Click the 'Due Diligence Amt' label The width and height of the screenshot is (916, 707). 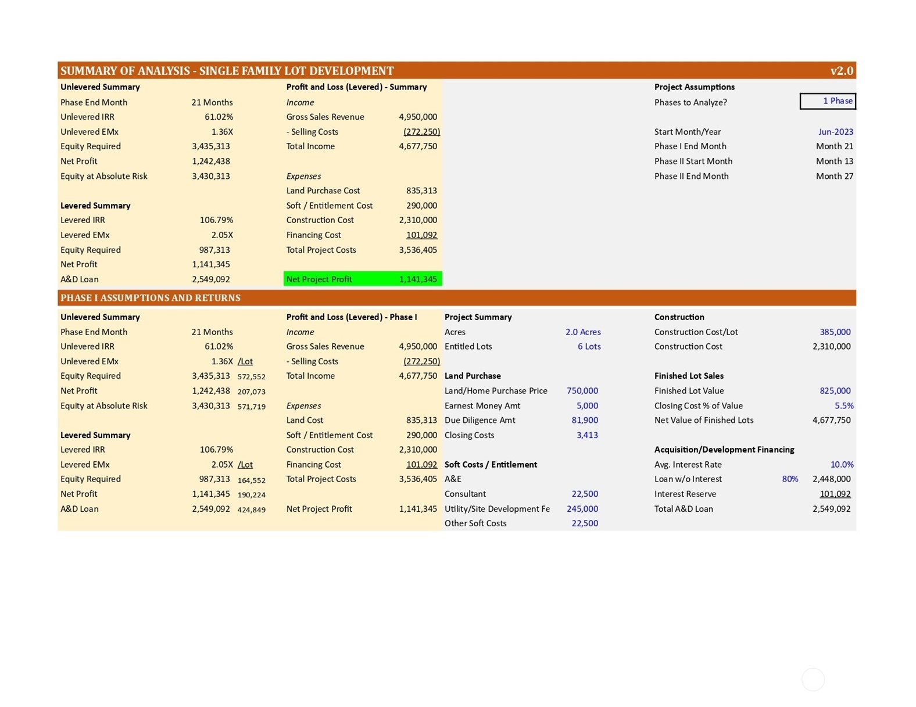tap(480, 420)
